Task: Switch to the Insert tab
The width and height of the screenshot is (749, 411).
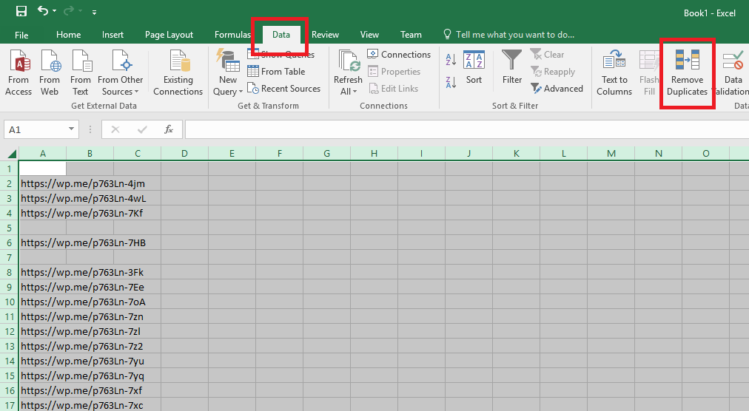Action: (x=112, y=35)
